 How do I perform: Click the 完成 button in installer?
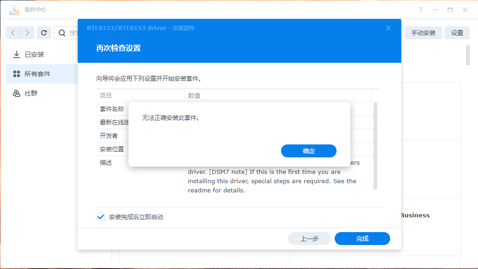(362, 239)
